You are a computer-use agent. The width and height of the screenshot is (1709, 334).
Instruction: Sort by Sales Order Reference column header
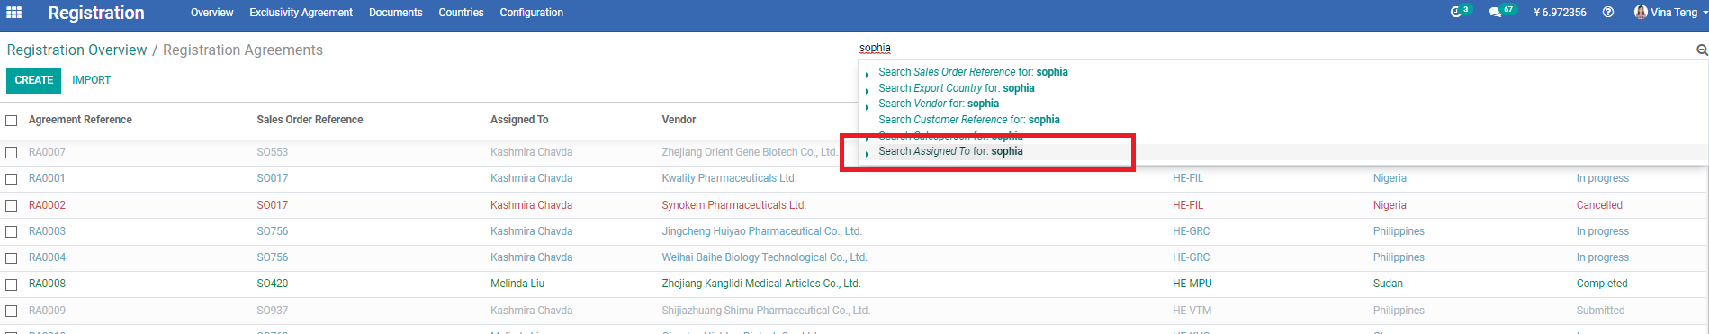pos(310,120)
